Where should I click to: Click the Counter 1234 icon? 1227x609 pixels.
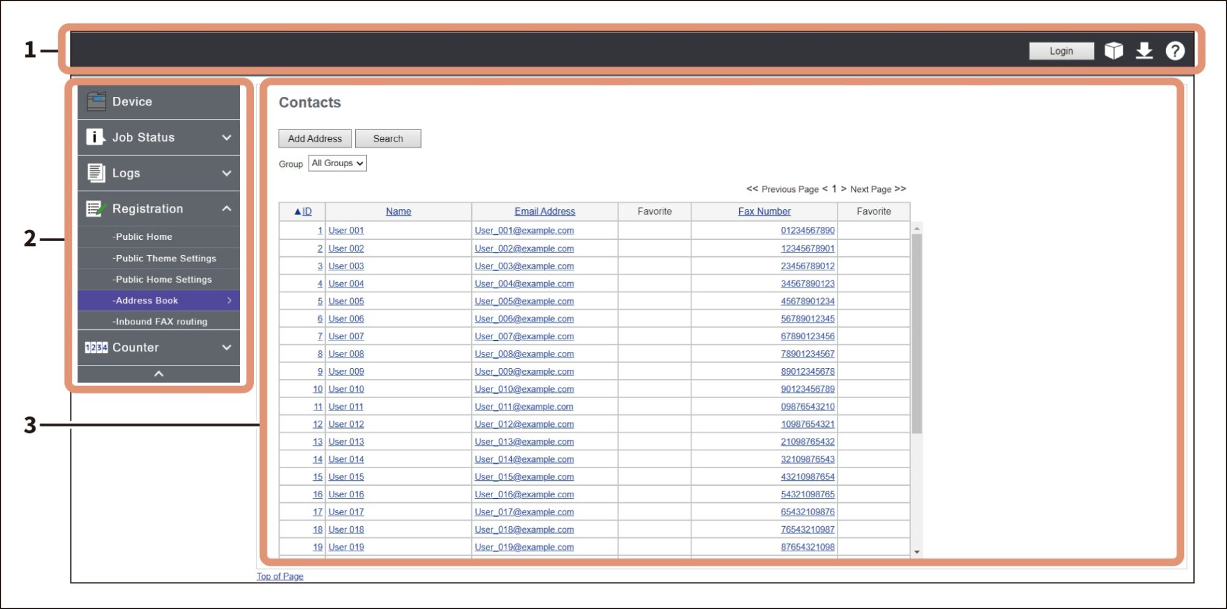pos(96,347)
